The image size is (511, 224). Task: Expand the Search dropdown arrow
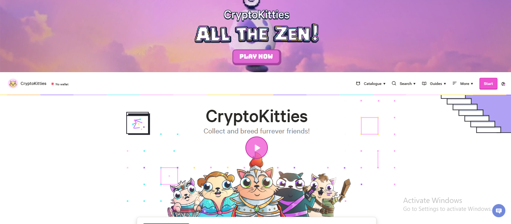coord(414,84)
